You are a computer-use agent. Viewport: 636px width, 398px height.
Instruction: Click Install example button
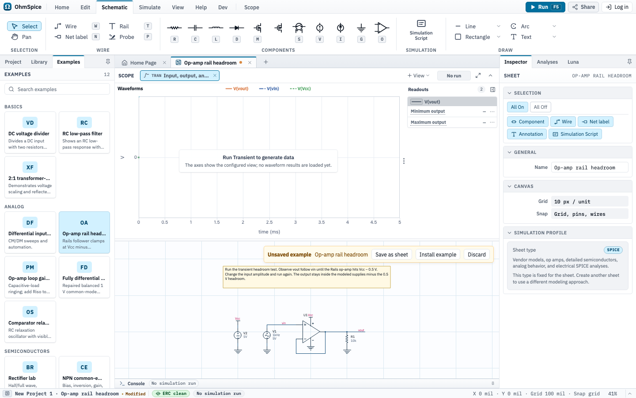(438, 254)
